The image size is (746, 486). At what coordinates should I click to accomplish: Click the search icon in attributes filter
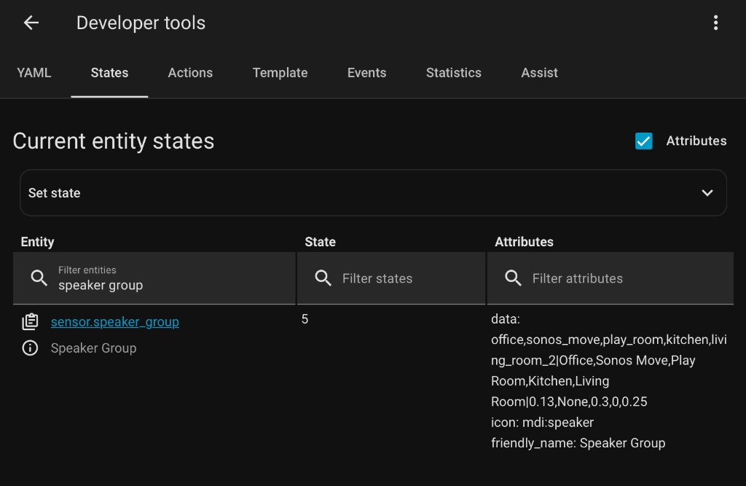click(513, 278)
